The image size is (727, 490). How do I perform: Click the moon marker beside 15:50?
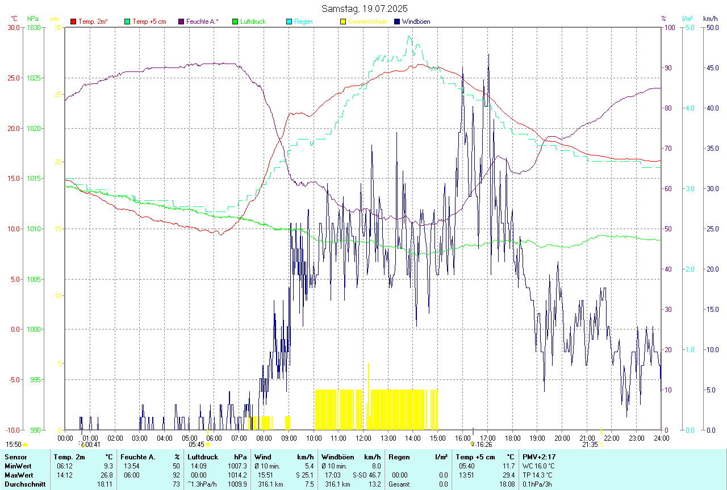point(26,445)
